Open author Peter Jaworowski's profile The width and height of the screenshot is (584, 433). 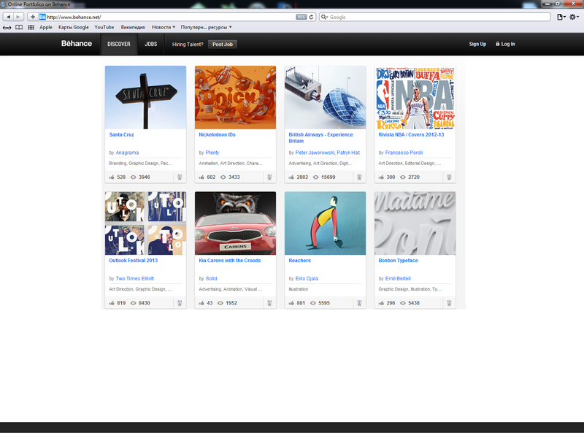pos(315,153)
